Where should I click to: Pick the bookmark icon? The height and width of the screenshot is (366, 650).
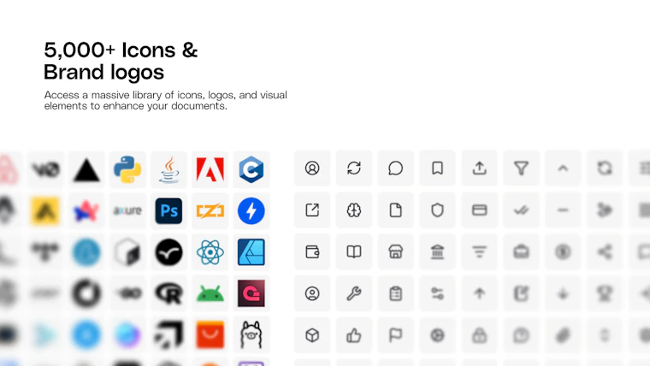point(437,168)
